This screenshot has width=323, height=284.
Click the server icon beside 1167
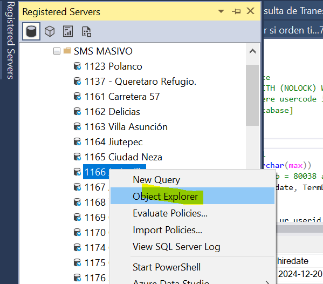[77, 187]
